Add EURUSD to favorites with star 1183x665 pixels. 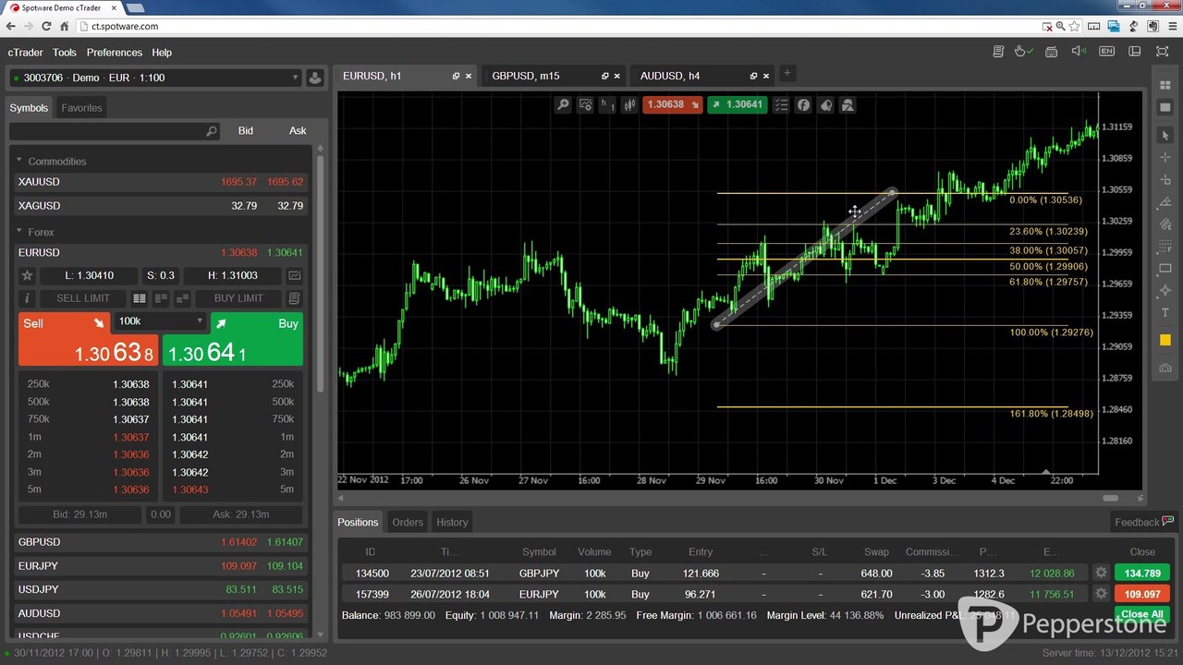[28, 275]
